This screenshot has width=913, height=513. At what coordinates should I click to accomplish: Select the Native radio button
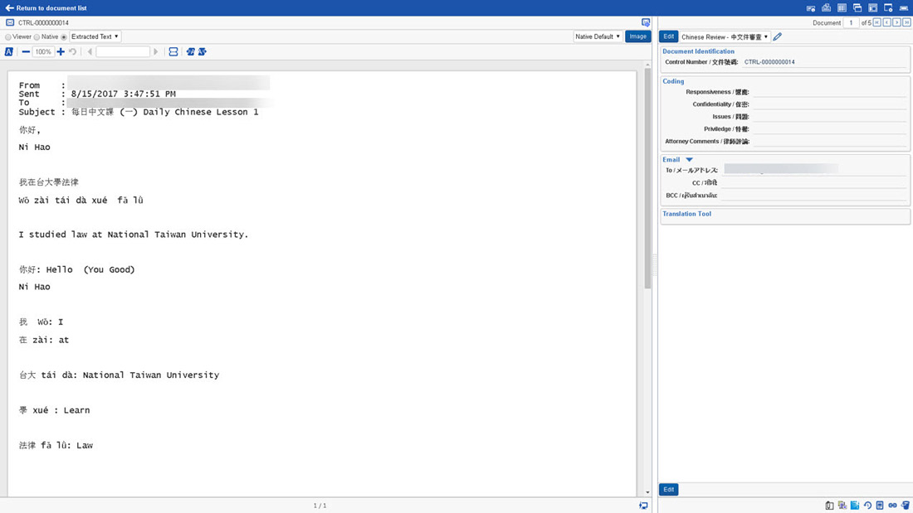(37, 37)
